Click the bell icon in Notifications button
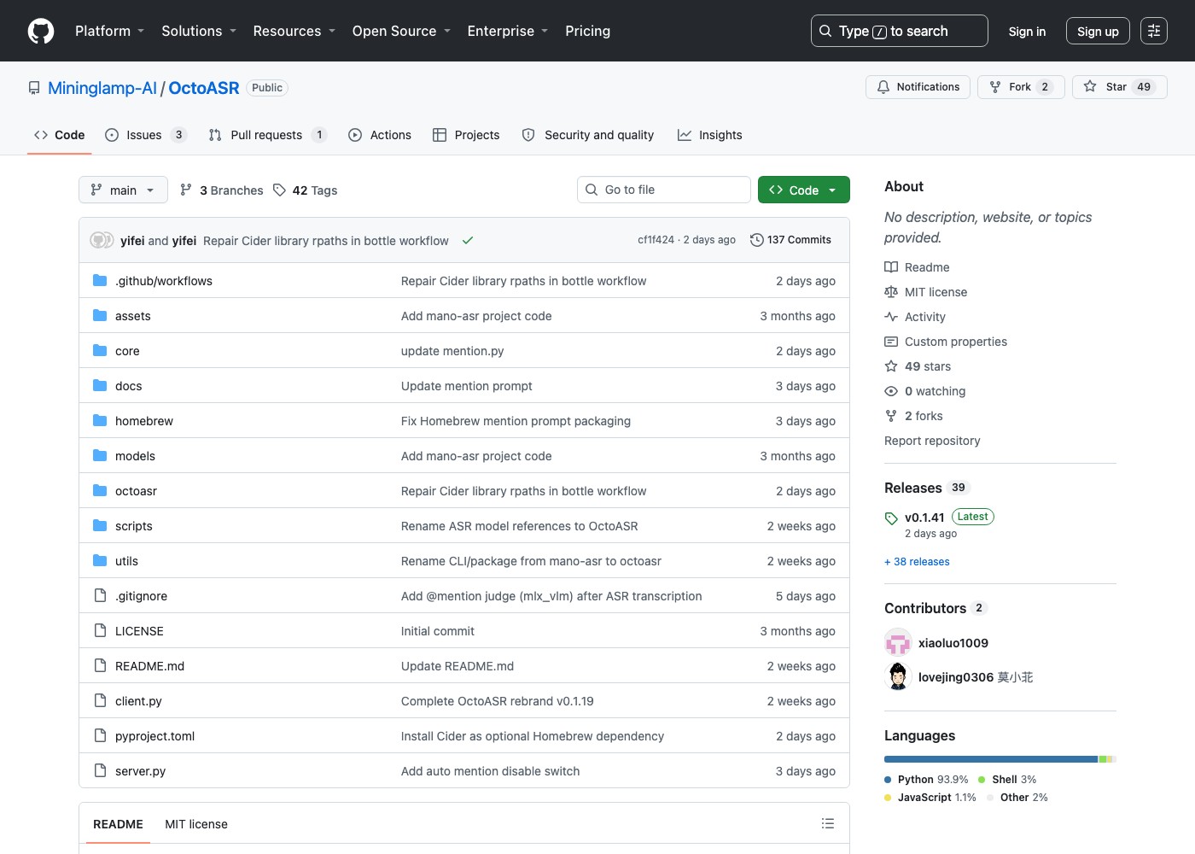The image size is (1195, 854). 883,87
